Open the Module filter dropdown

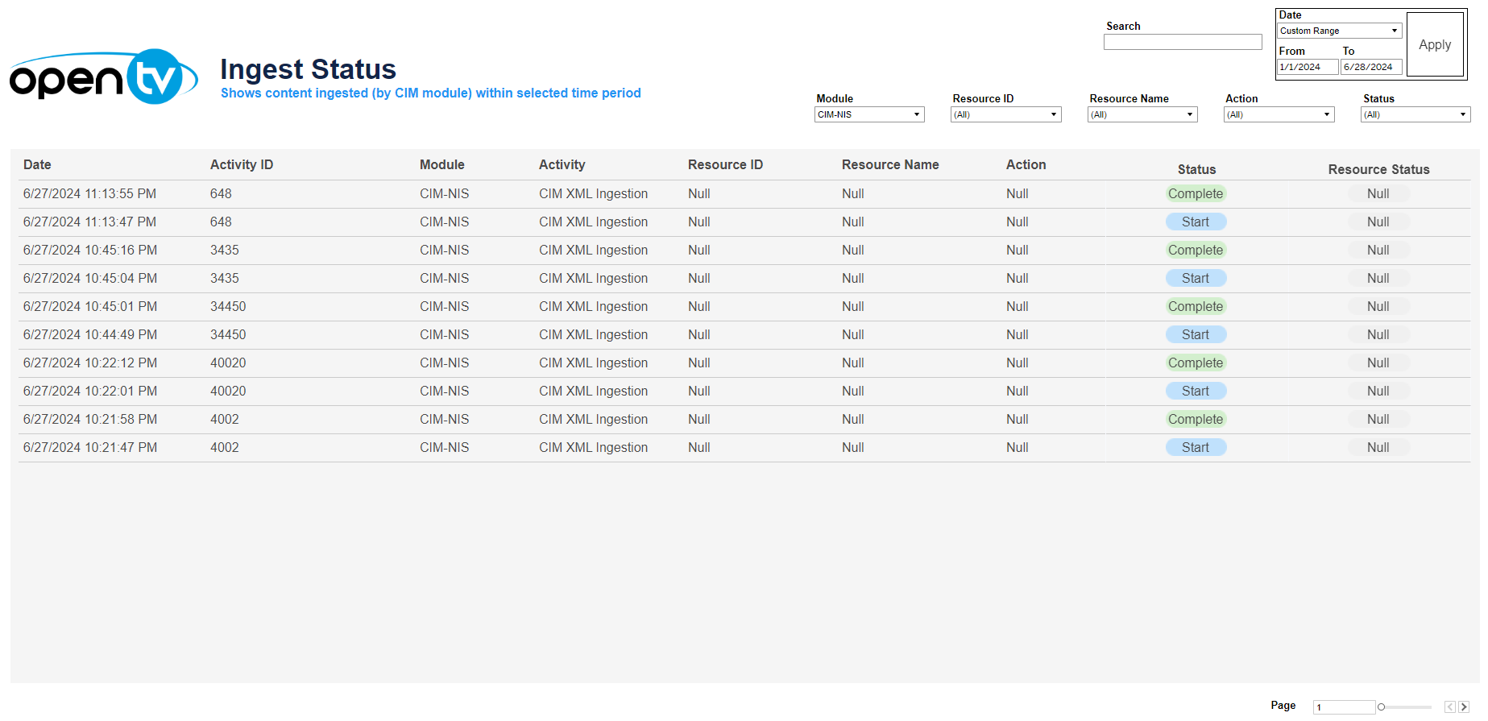[x=868, y=114]
